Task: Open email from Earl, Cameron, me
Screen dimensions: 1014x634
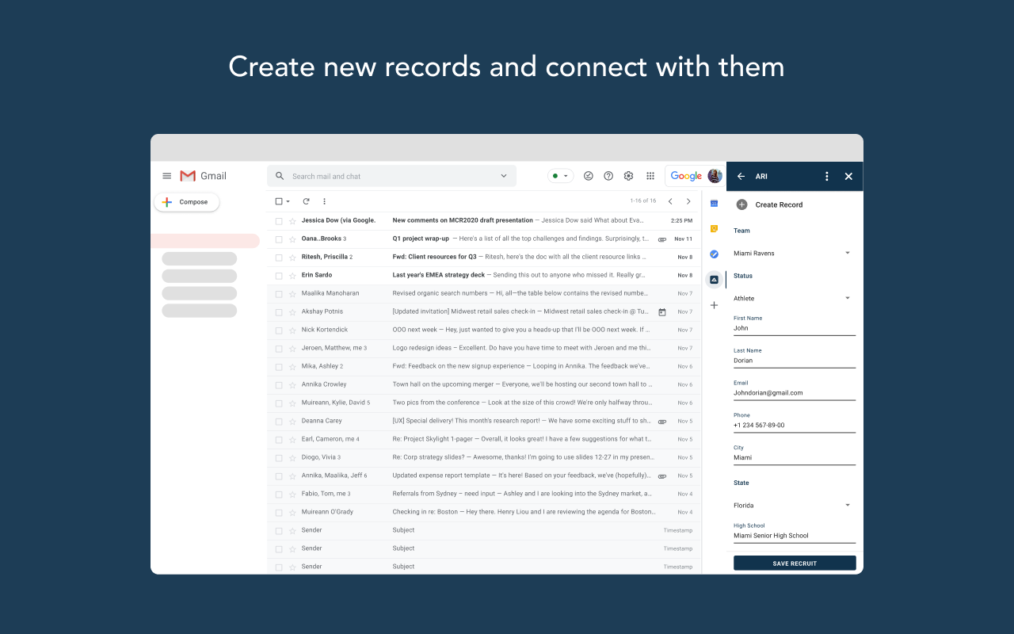Action: coord(484,439)
